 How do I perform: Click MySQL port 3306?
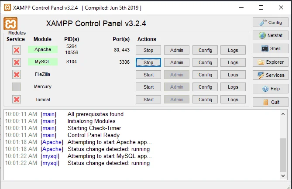(124, 62)
